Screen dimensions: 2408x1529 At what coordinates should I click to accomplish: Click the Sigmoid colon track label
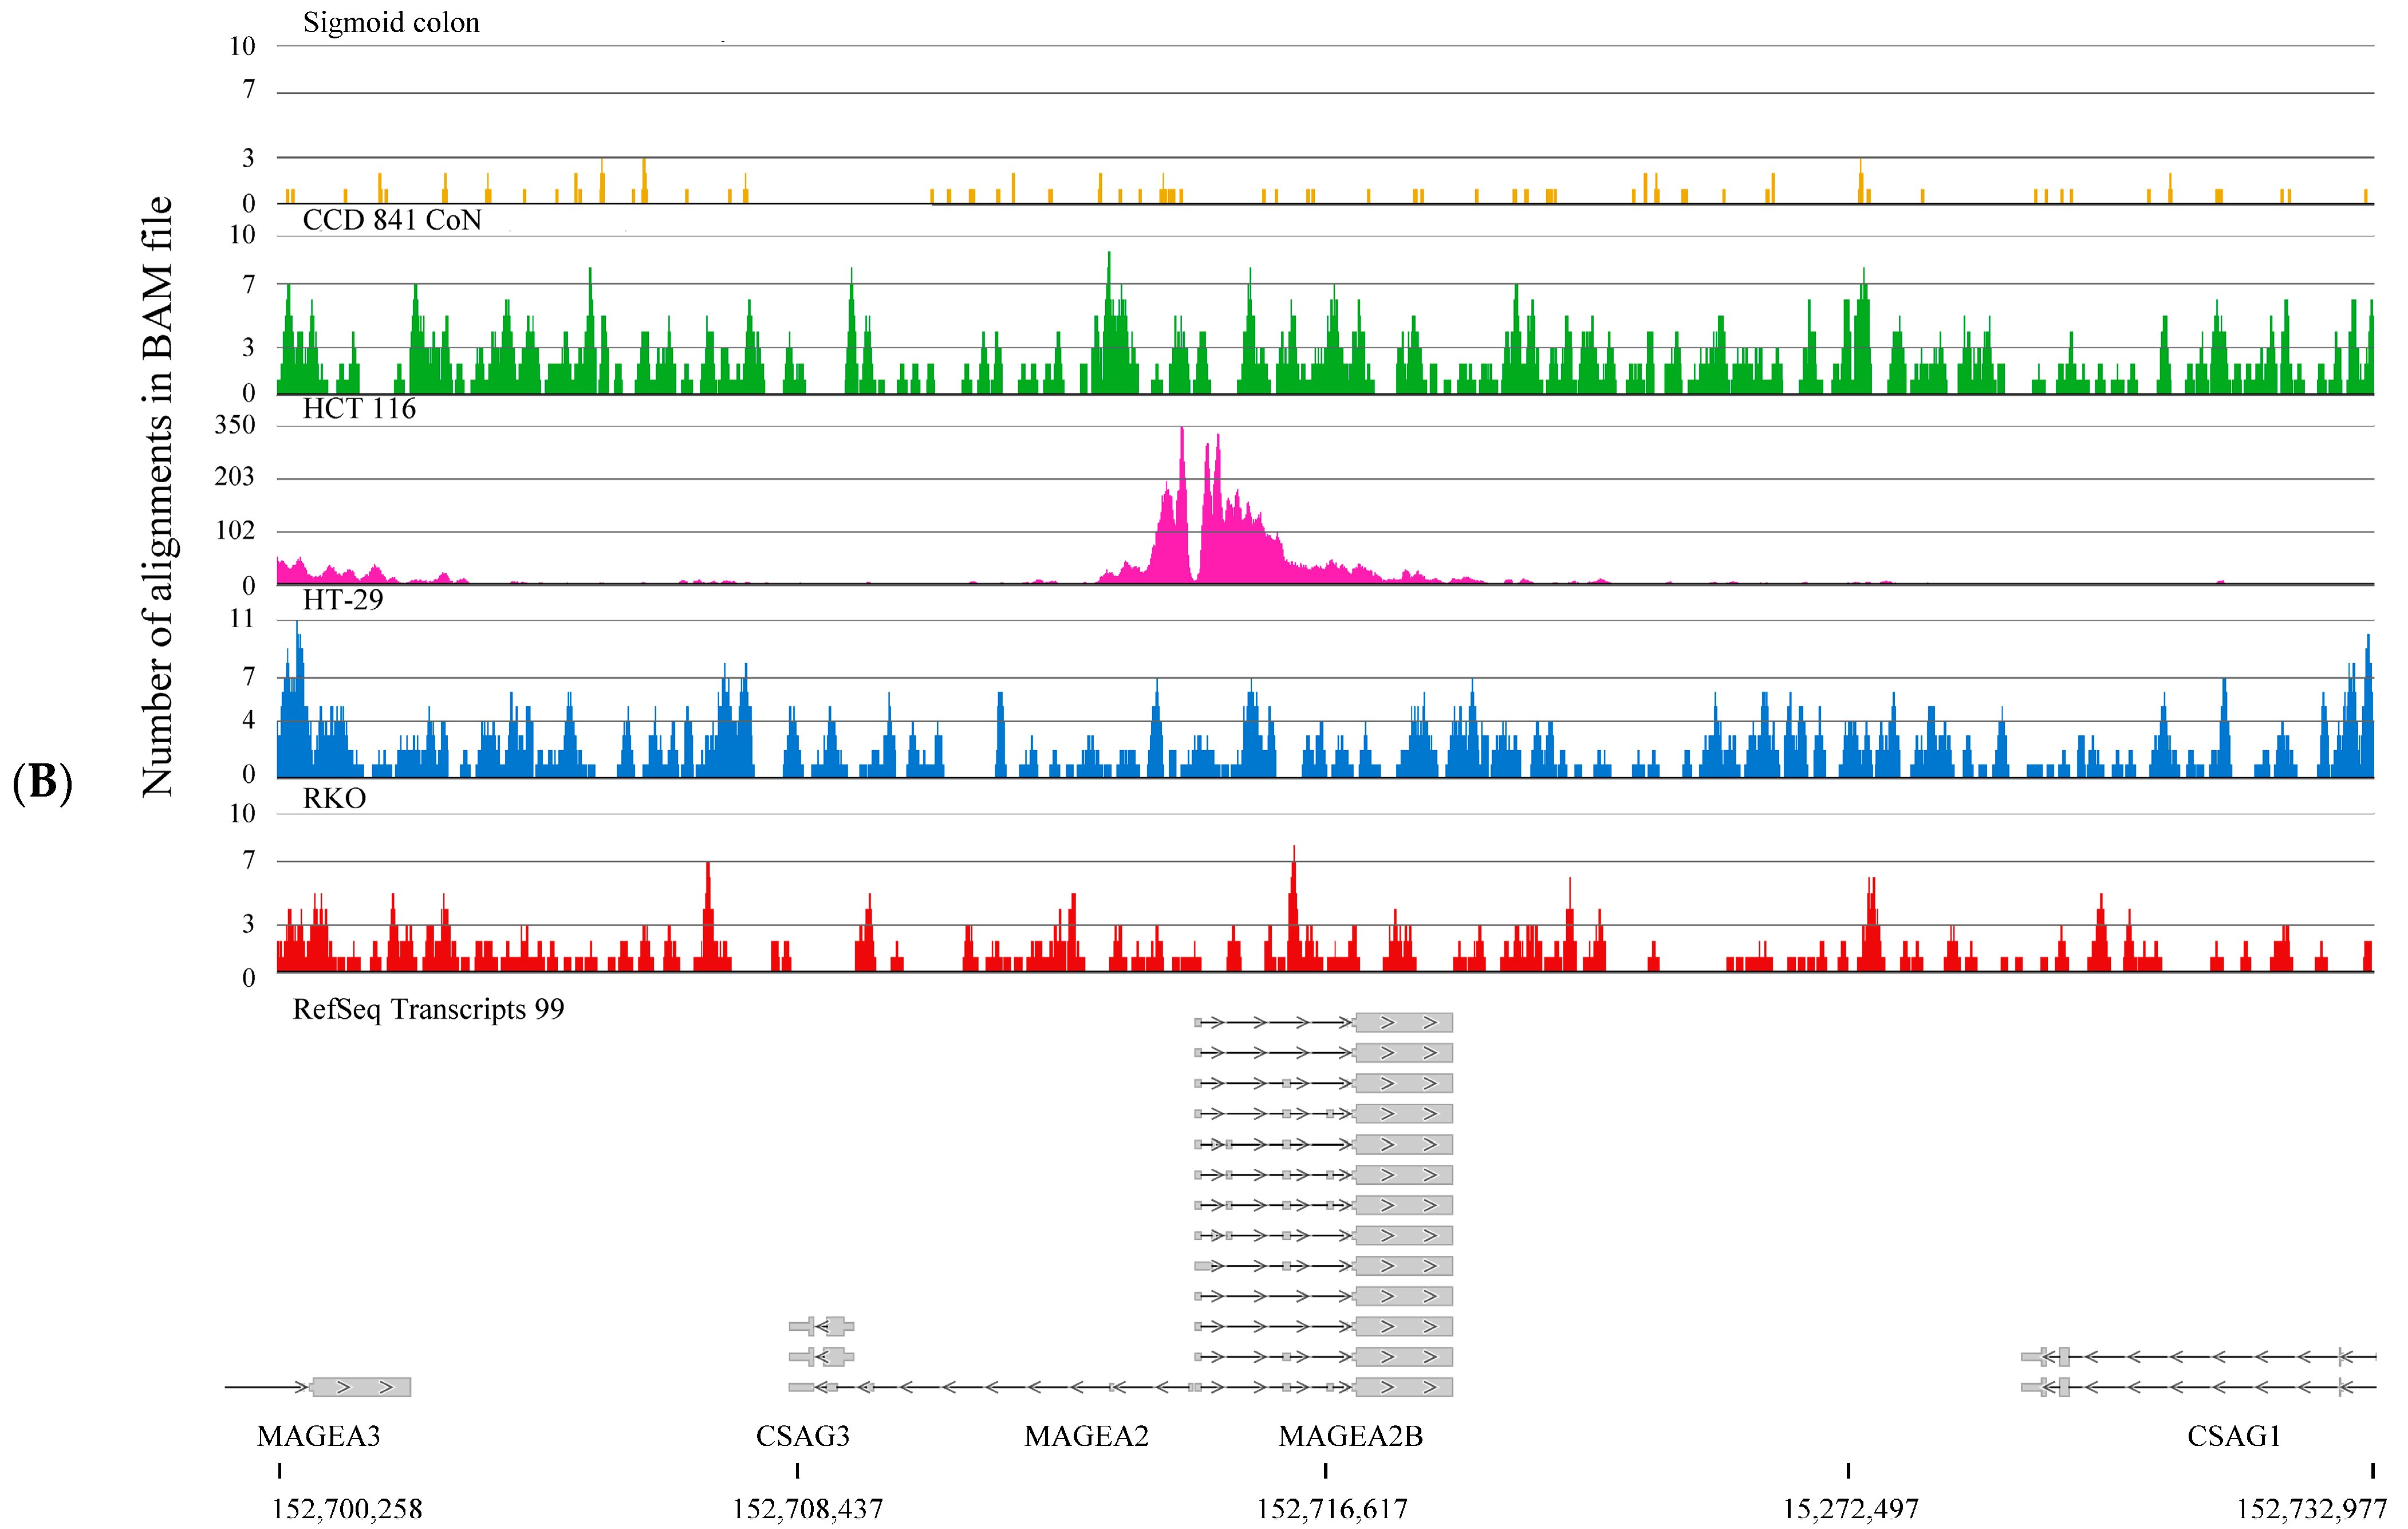click(x=391, y=23)
